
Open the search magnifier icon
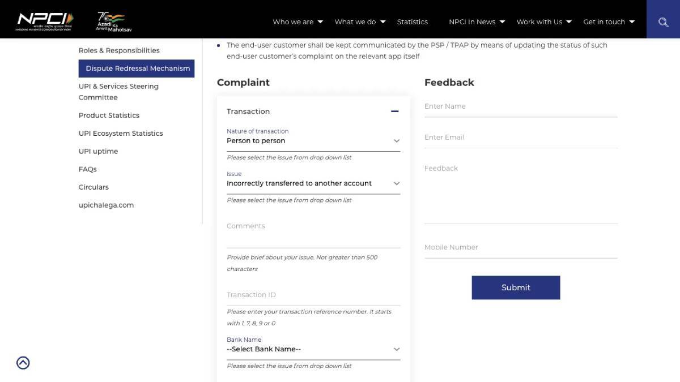pos(663,22)
